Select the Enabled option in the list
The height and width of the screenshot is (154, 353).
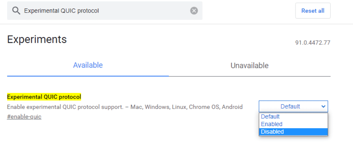pos(272,124)
